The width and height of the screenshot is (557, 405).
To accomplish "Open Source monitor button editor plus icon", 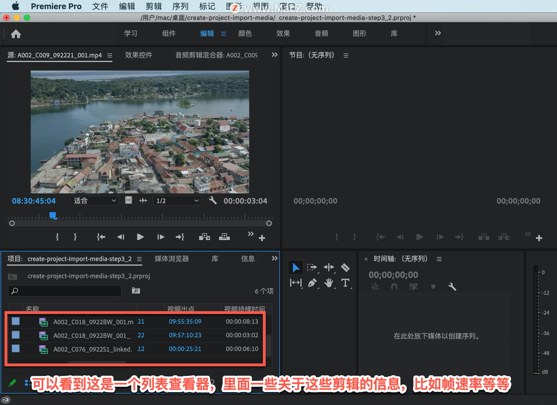I will tap(262, 238).
